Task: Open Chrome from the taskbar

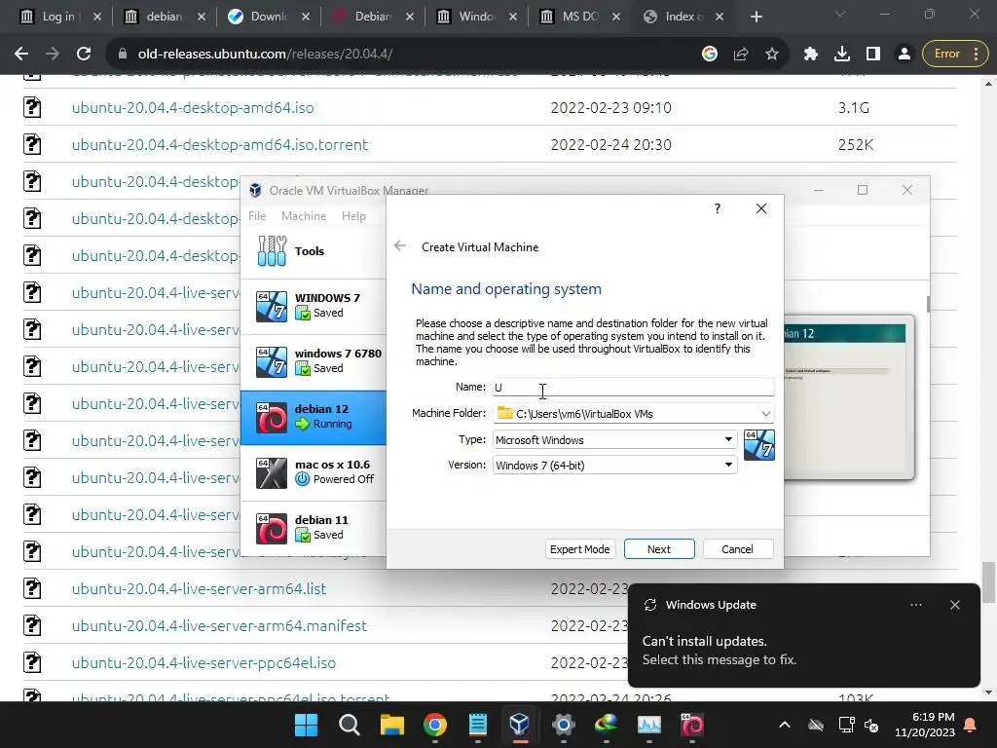Action: coord(435,725)
